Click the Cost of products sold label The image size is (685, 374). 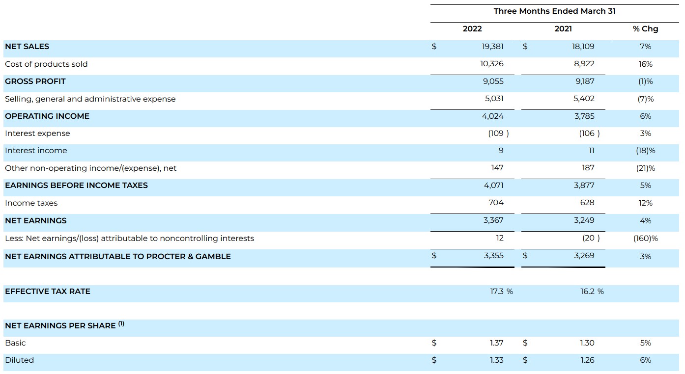pyautogui.click(x=46, y=64)
